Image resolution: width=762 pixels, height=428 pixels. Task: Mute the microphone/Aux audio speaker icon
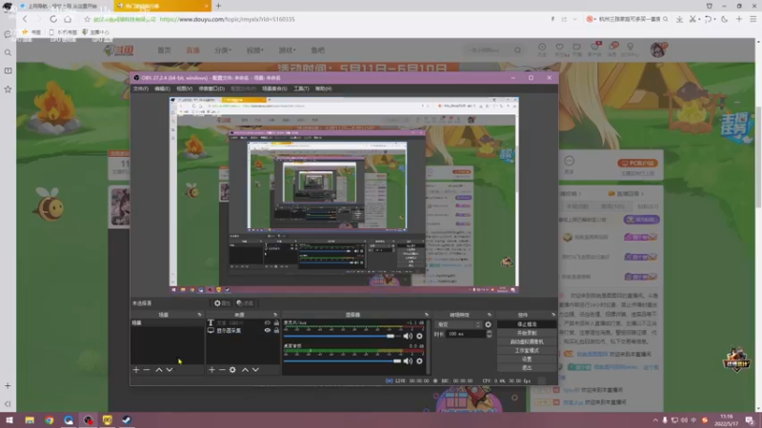(x=408, y=336)
